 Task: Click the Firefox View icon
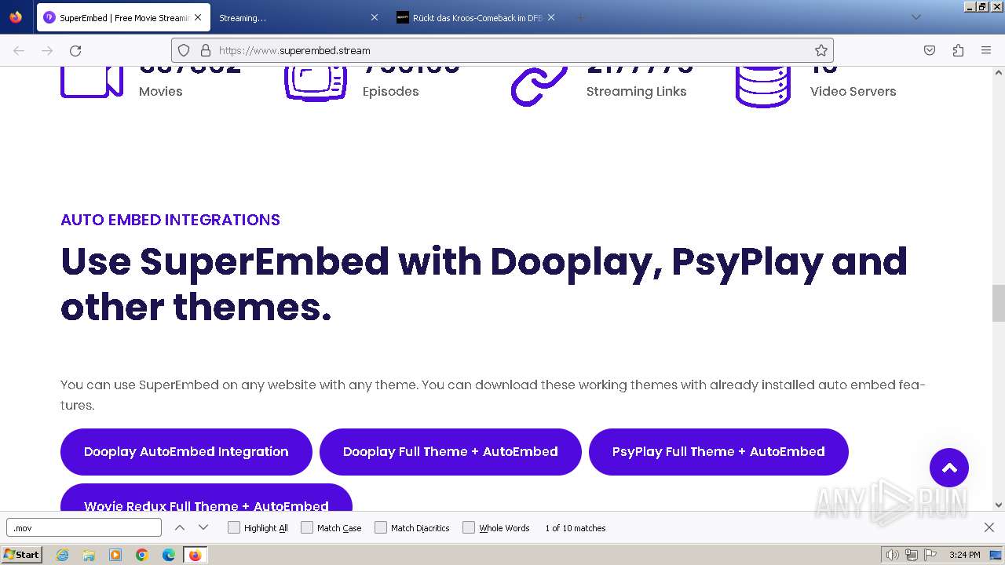(16, 17)
